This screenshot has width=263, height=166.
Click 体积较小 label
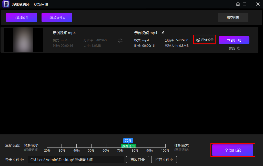point(31,145)
